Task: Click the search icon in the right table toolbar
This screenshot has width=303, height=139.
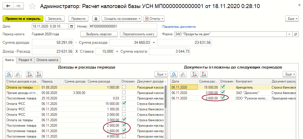Action: [174, 74]
